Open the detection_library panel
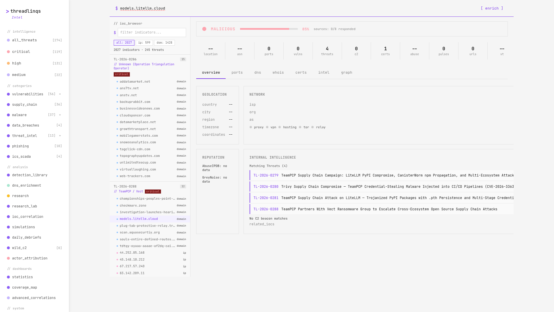 coord(30,175)
